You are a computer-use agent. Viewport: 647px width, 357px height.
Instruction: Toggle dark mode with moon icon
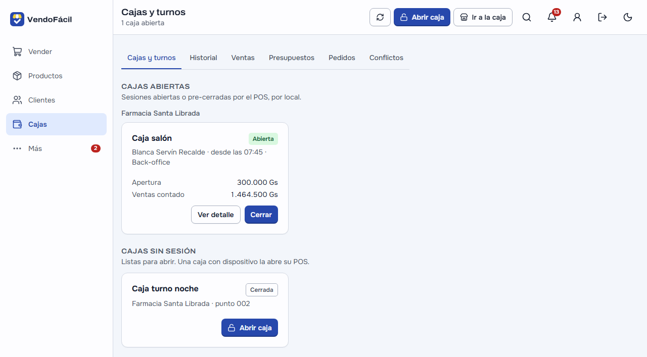coord(628,17)
